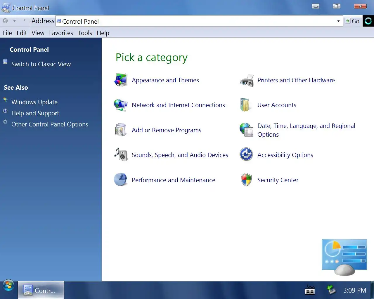Click the User Accounts icon
Screen dimensions: 374x299
[245, 105]
